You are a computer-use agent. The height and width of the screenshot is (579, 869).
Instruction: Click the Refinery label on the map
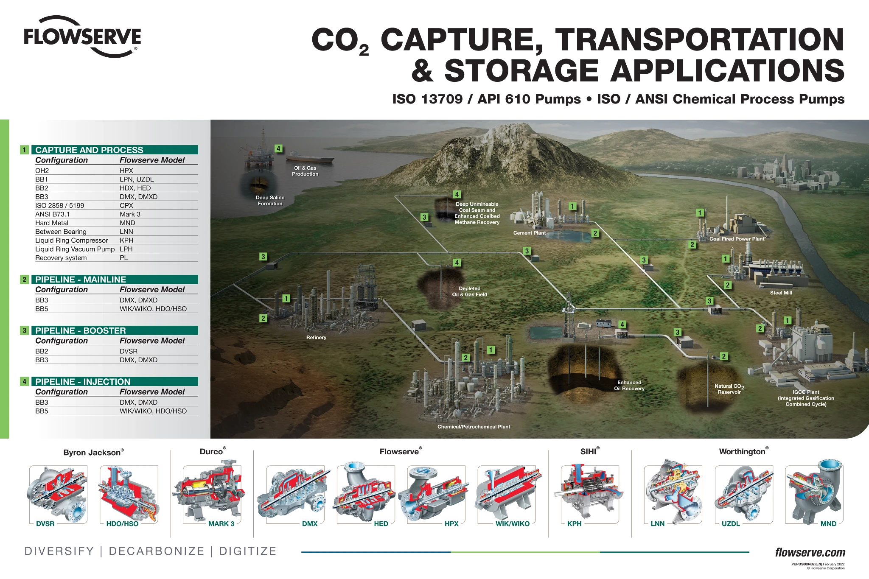(316, 338)
